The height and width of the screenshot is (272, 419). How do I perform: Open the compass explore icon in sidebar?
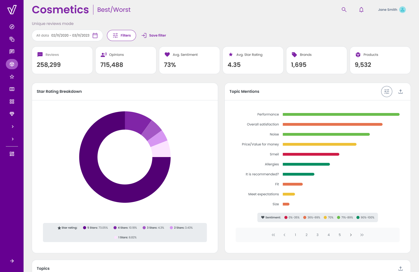[12, 27]
